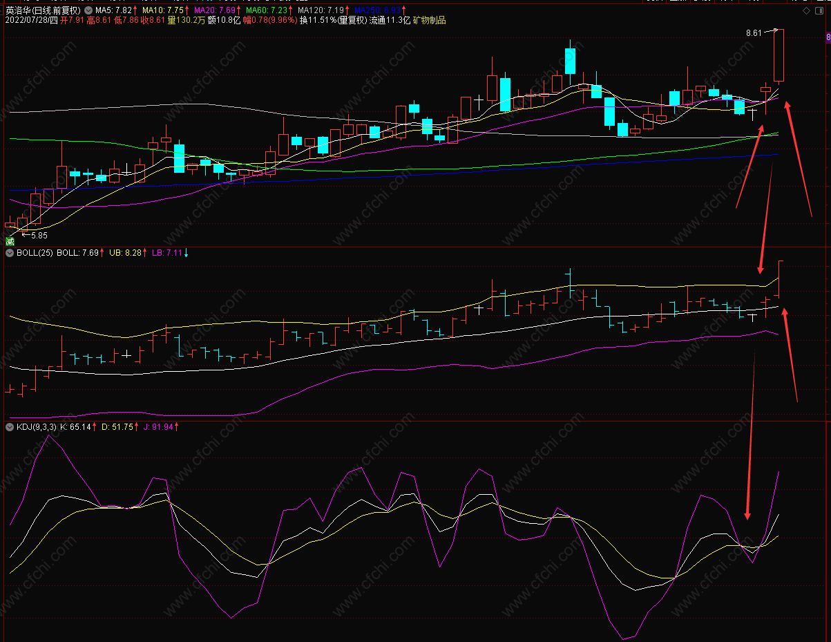Click the 英洛华(日线.前复权) stock title
This screenshot has width=831, height=642.
pos(43,11)
